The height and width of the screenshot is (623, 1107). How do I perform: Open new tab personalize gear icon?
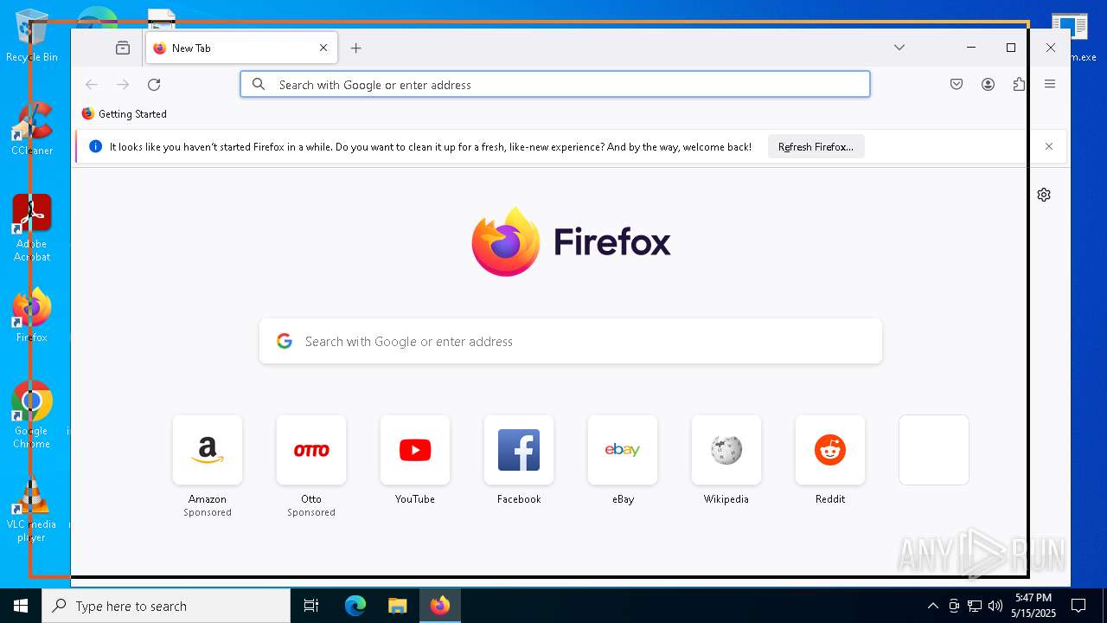pyautogui.click(x=1044, y=195)
